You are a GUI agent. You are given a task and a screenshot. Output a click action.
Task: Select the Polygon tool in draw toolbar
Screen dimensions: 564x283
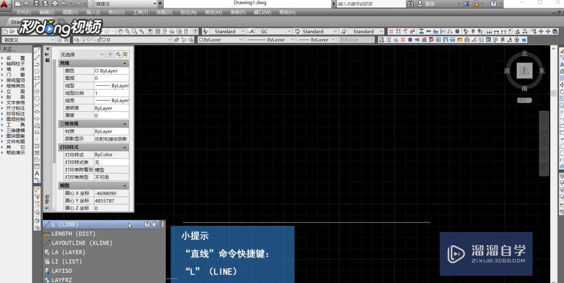click(37, 71)
